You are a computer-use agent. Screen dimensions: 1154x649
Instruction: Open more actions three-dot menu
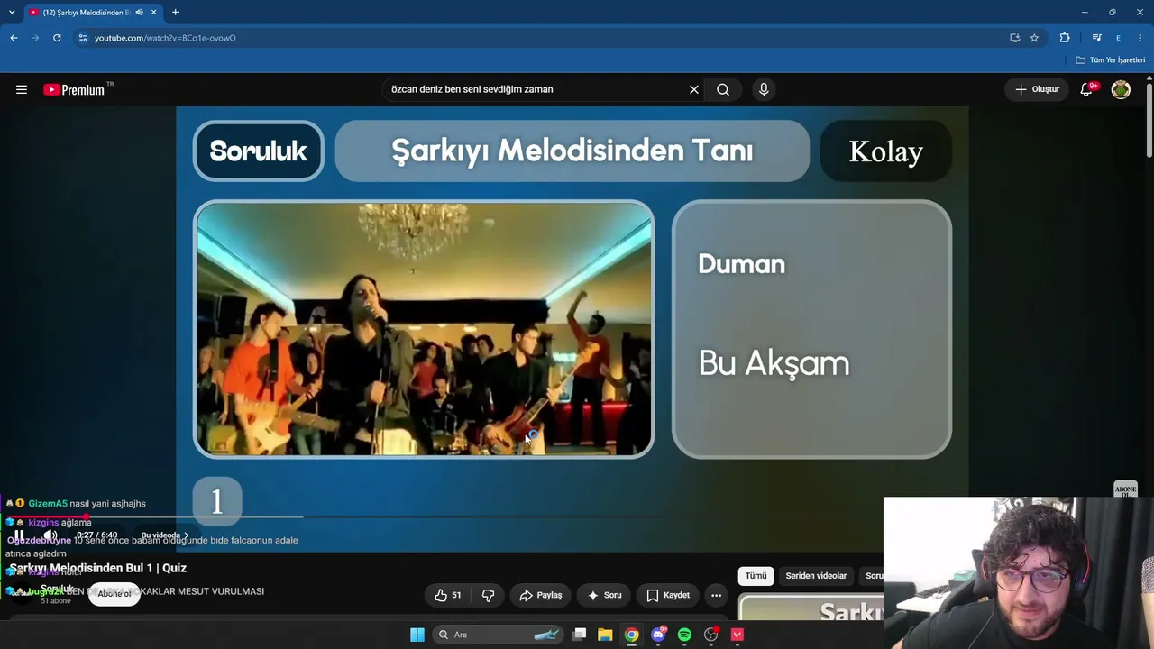tap(716, 595)
